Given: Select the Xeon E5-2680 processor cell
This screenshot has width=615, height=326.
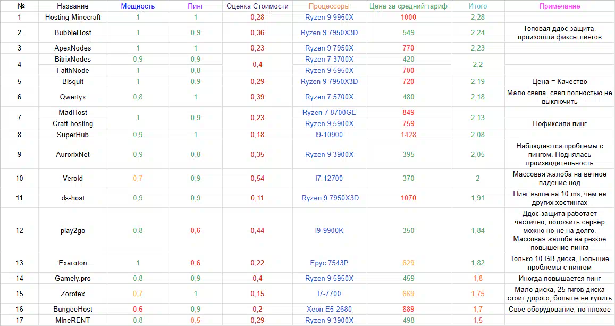Looking at the screenshot, I should [x=329, y=309].
